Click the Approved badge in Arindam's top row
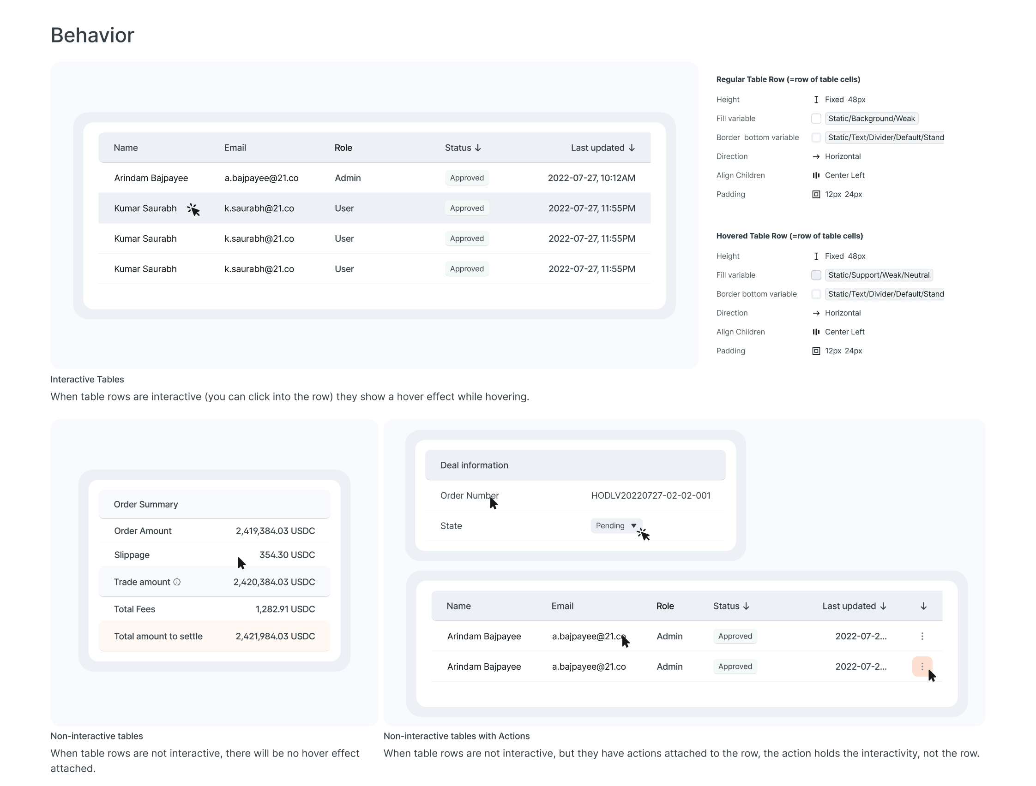The height and width of the screenshot is (786, 1036). click(466, 178)
